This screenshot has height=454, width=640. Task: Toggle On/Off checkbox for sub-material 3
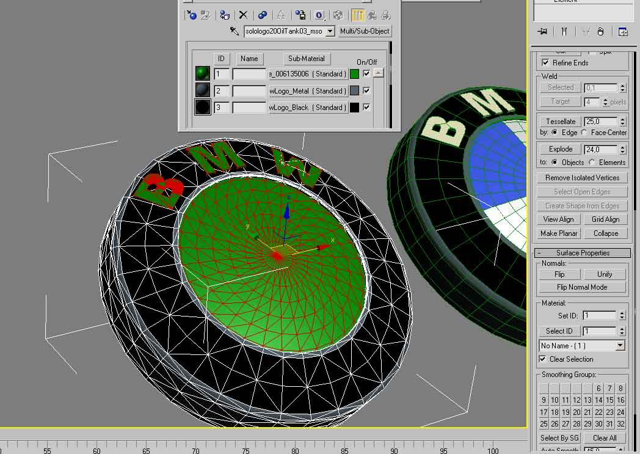click(366, 107)
